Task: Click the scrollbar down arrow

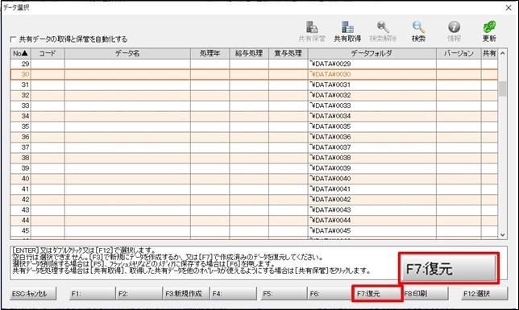Action: (502, 235)
